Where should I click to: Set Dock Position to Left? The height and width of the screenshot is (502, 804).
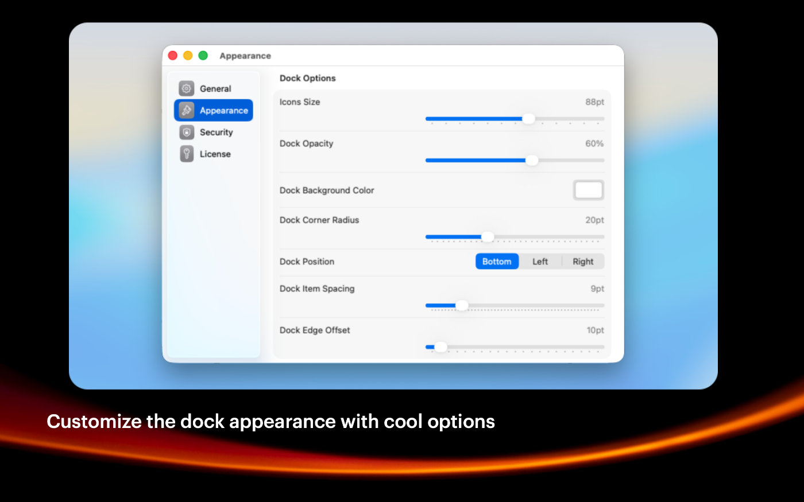click(x=540, y=262)
